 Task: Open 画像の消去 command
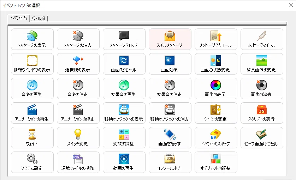262,89
